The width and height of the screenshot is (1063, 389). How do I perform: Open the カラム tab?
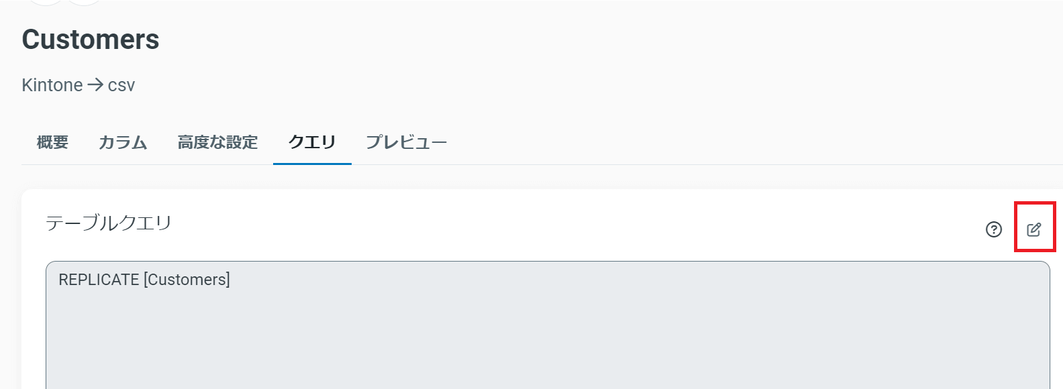(x=123, y=142)
